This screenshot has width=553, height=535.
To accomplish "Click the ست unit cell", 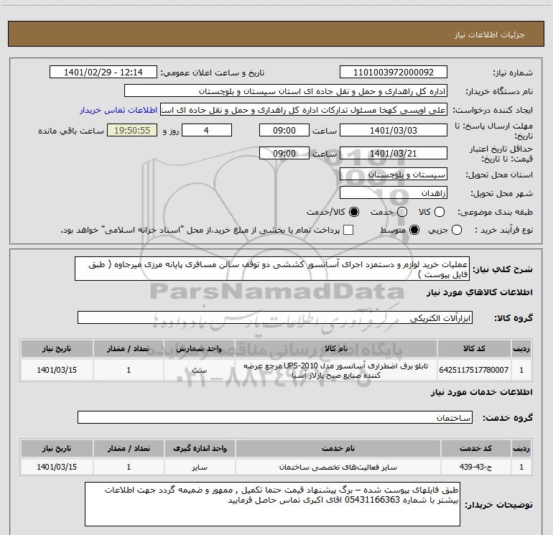I will pyautogui.click(x=199, y=370).
